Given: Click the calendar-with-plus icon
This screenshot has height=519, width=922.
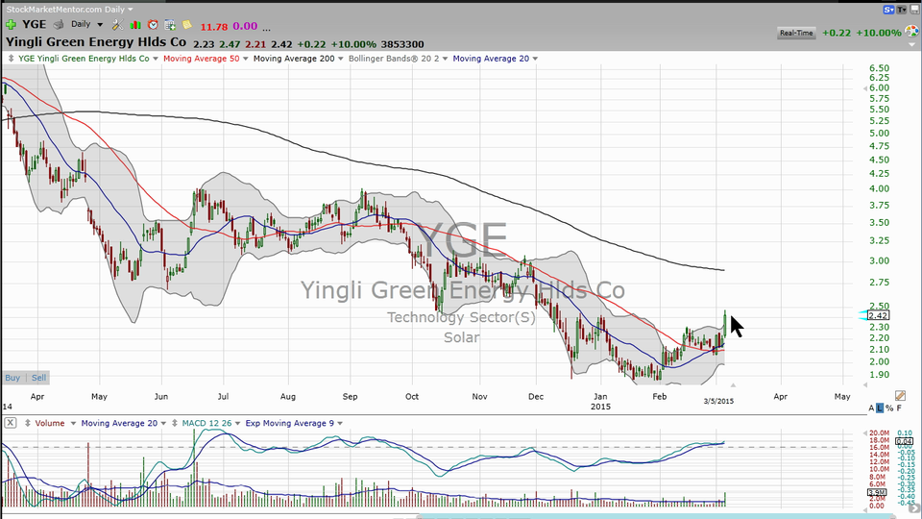Looking at the screenshot, I should click(170, 25).
